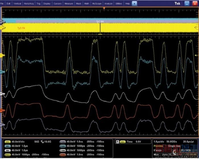Open the Measure menu
This screenshot has width=199, height=159.
69,4
